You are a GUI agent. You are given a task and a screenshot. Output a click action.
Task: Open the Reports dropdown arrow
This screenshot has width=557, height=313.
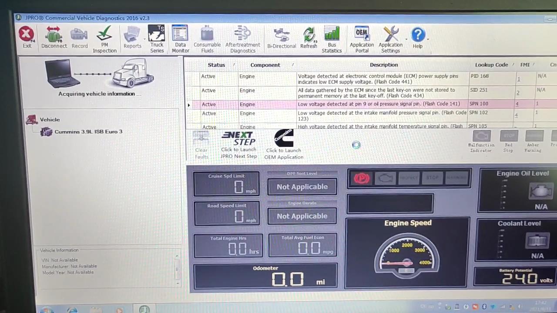[x=144, y=39]
